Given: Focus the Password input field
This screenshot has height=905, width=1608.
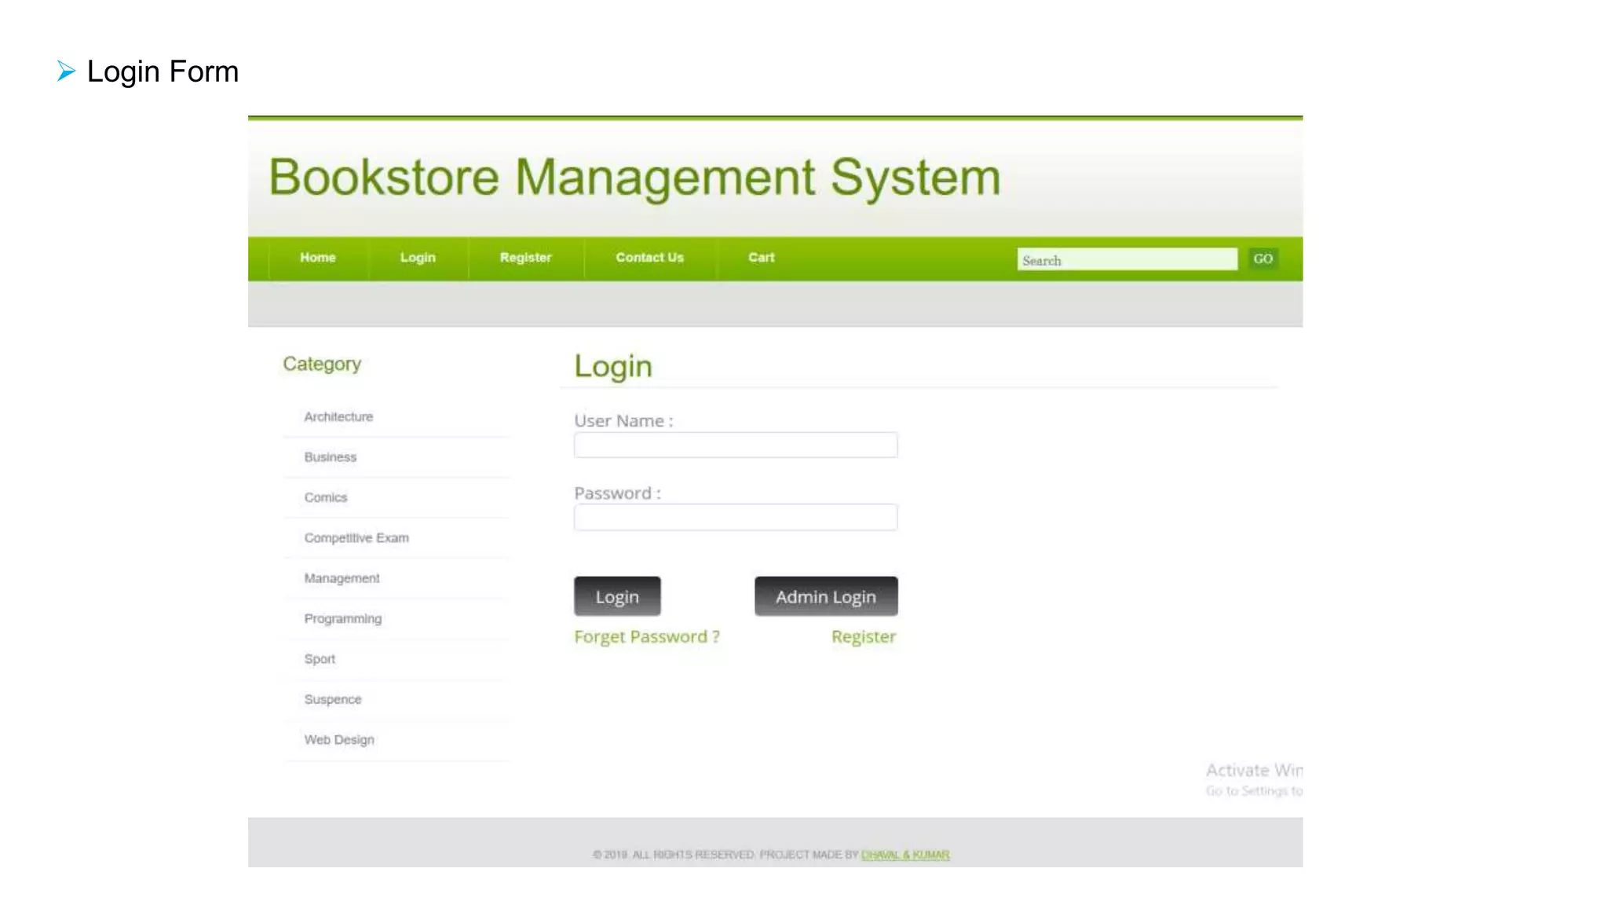Looking at the screenshot, I should pyautogui.click(x=735, y=518).
